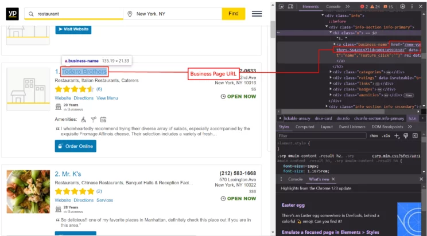This screenshot has width=427, height=236.
Task: Switch to the top Console tab
Action: coord(333,6)
